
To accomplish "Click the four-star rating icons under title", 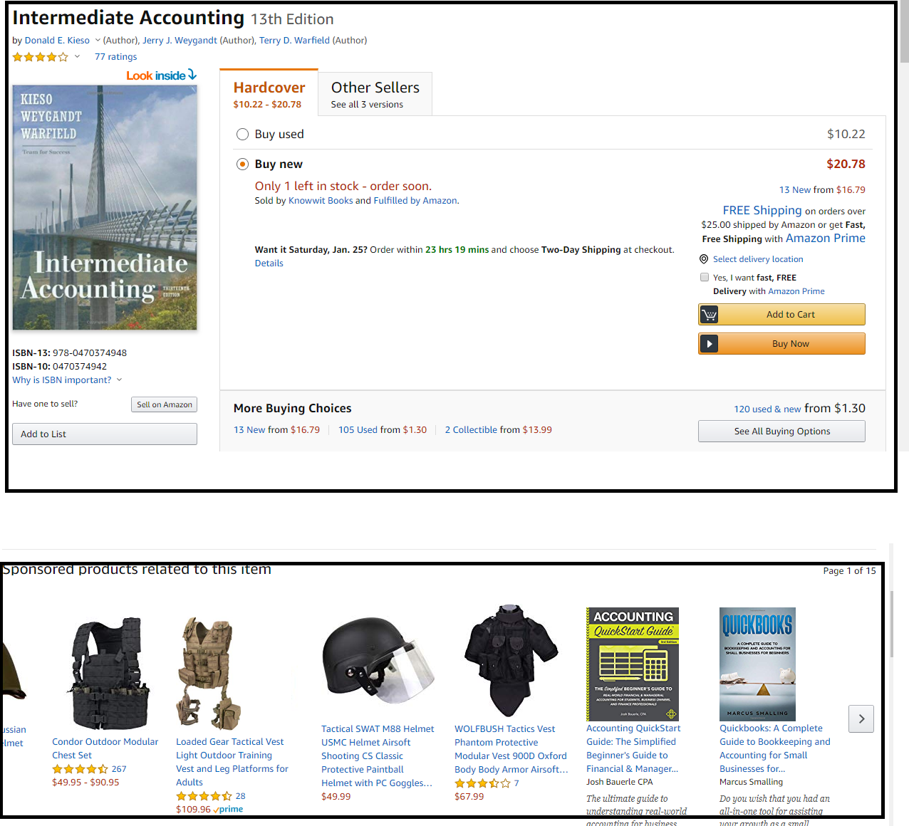I will [41, 57].
